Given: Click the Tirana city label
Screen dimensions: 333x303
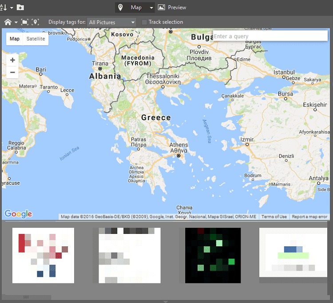Looking at the screenshot, I should [x=100, y=63].
